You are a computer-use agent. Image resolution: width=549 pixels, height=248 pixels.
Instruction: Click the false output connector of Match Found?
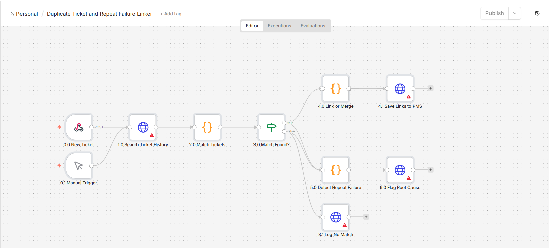284,131
